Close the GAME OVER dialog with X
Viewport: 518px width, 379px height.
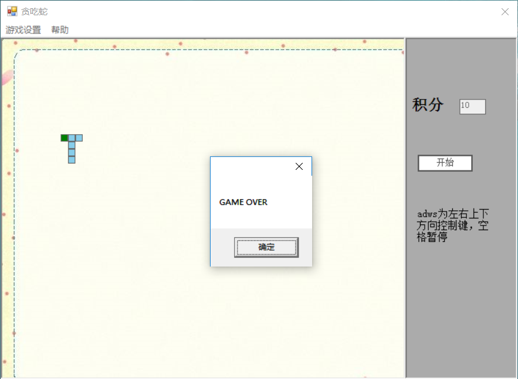coord(299,166)
